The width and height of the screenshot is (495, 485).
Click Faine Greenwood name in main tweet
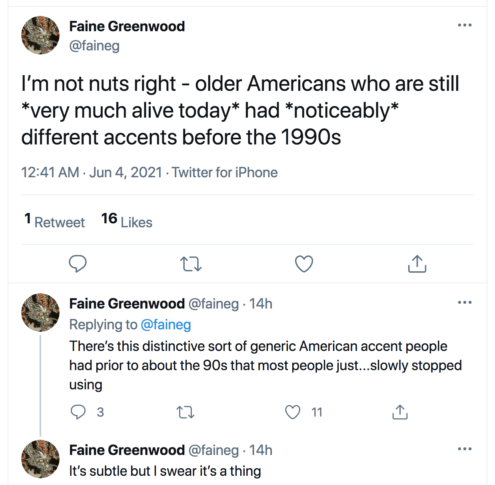(127, 26)
